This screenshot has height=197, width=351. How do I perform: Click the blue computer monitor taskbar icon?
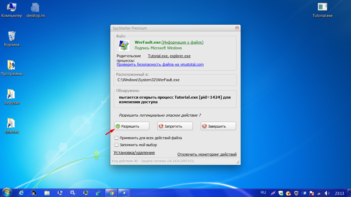click(60, 193)
